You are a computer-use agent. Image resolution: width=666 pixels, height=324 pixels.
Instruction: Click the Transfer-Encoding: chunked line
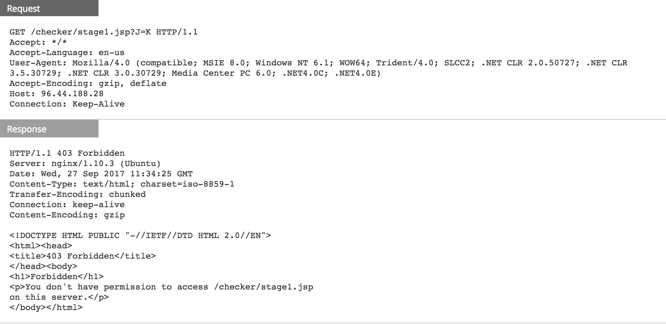pyautogui.click(x=78, y=194)
